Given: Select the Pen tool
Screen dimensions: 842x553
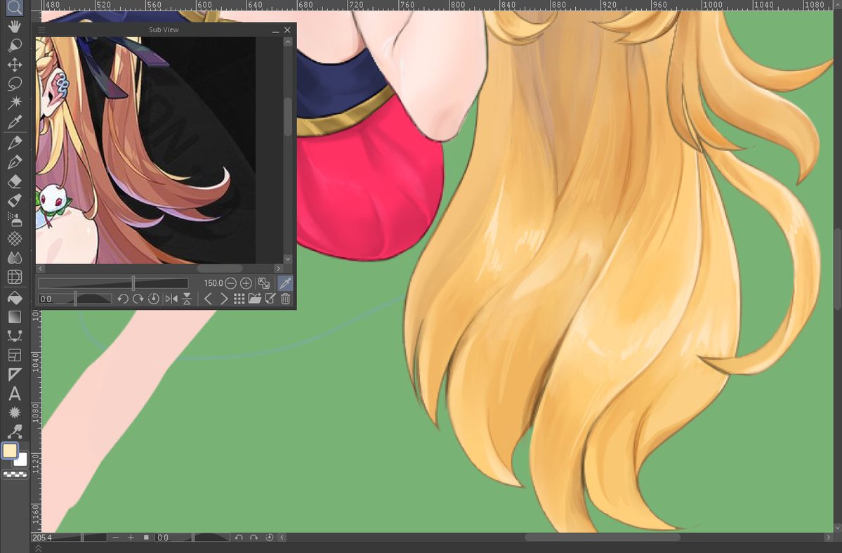Looking at the screenshot, I should pyautogui.click(x=15, y=143).
